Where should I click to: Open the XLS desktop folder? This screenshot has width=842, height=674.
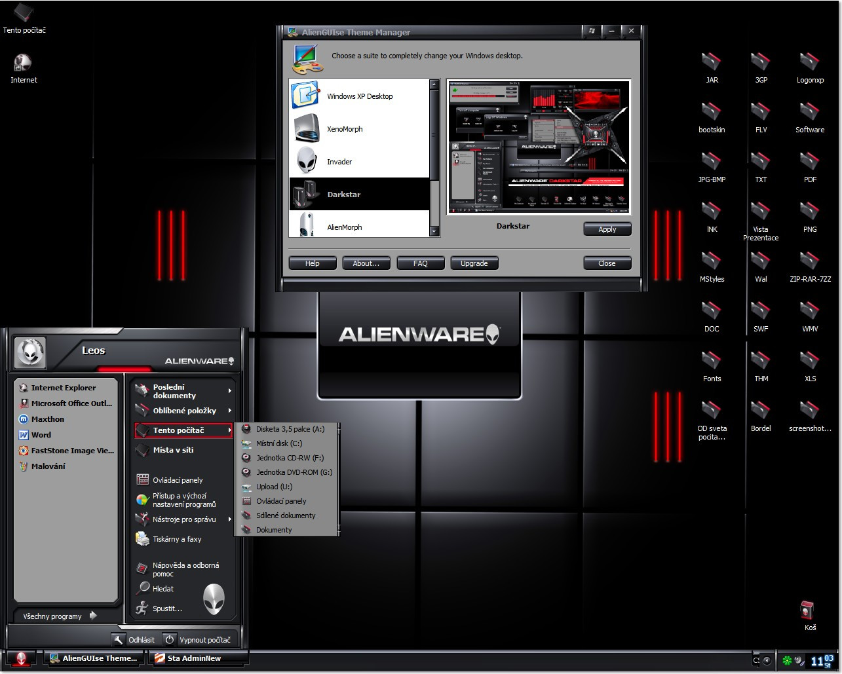click(x=810, y=367)
